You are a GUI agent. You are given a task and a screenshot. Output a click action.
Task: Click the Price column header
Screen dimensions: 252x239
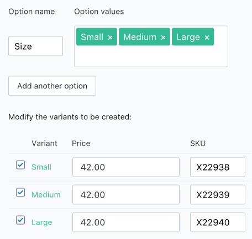pyautogui.click(x=81, y=144)
